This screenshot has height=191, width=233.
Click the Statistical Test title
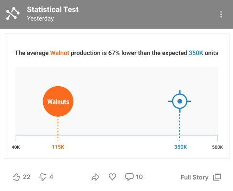point(53,10)
